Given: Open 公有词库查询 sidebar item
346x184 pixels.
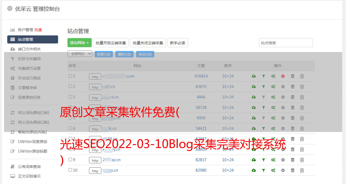Looking at the screenshot, I should click(x=29, y=167).
